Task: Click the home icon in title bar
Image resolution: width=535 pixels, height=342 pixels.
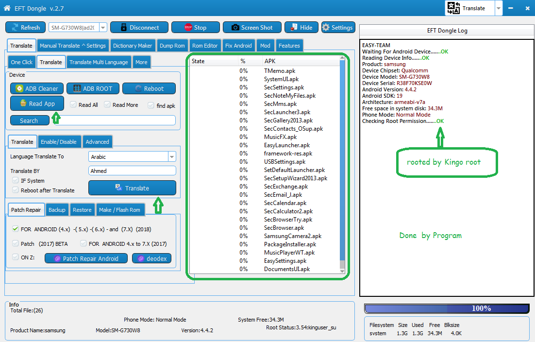Action: (7, 8)
